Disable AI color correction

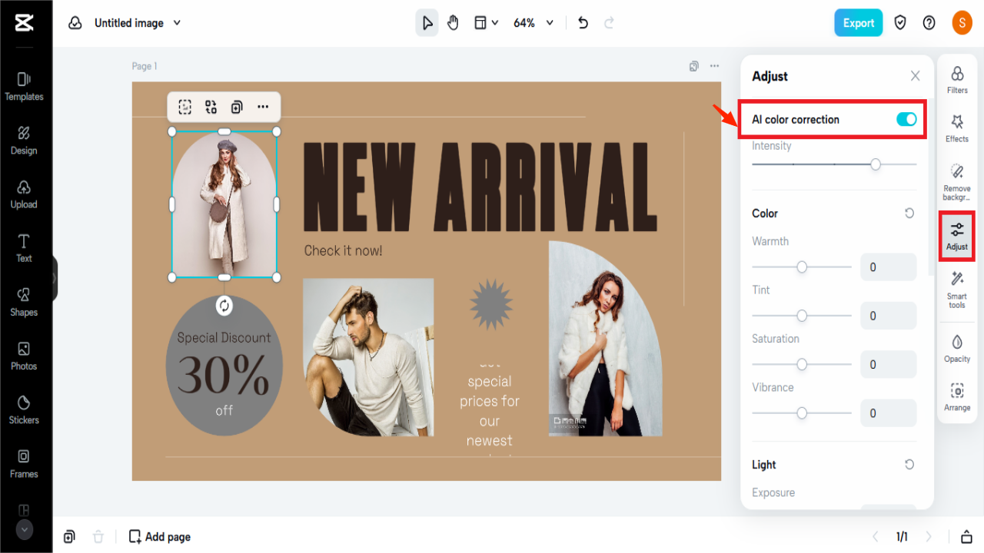[906, 119]
